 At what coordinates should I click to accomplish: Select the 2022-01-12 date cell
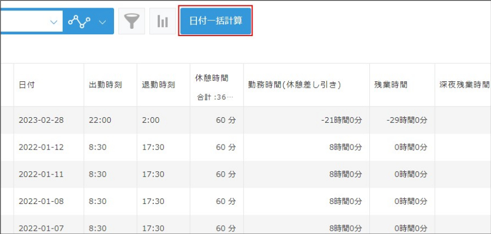[41, 147]
